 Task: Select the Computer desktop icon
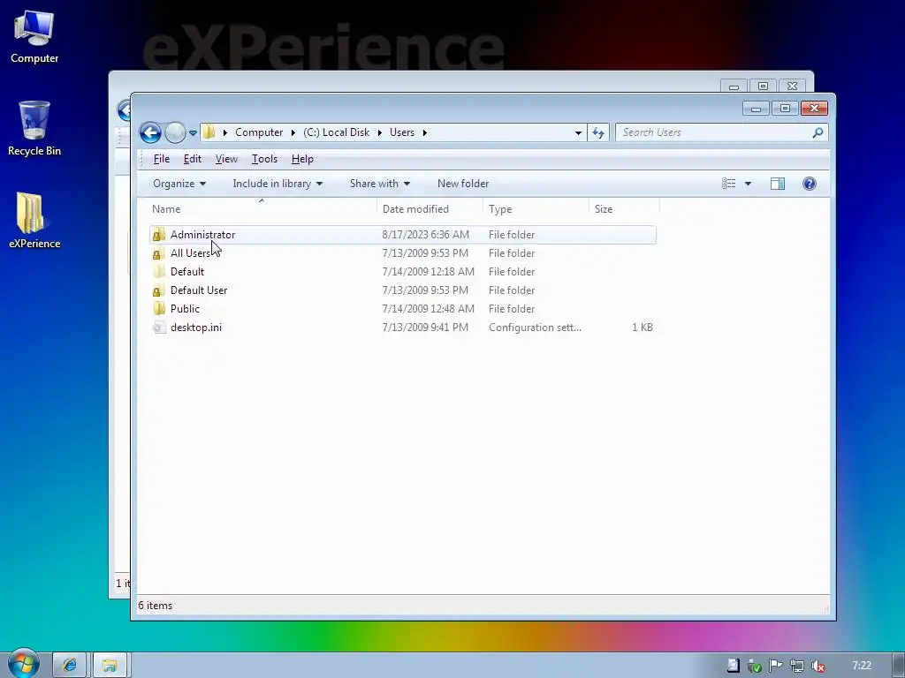34,37
